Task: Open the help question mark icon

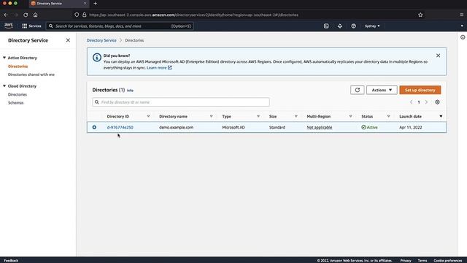Action: click(353, 26)
